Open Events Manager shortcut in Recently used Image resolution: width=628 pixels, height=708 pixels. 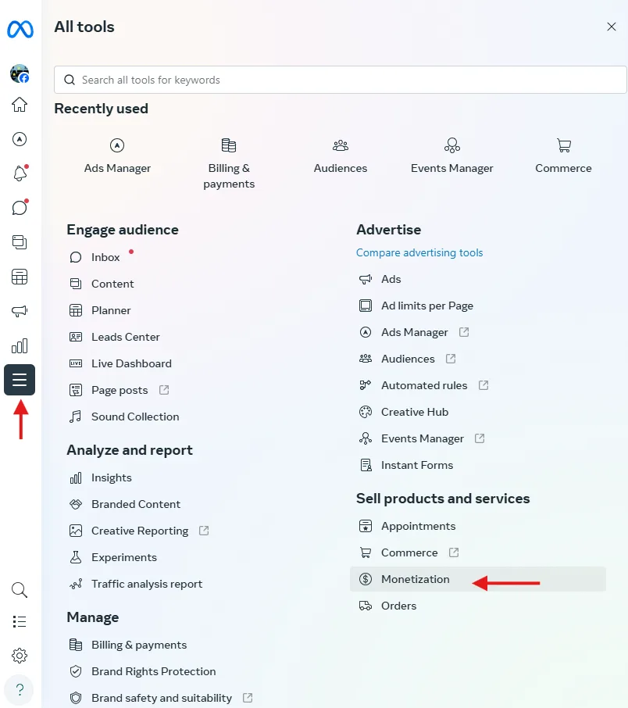(x=451, y=156)
